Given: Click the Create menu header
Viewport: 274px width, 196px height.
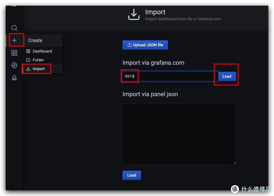Looking at the screenshot, I should click(x=43, y=40).
